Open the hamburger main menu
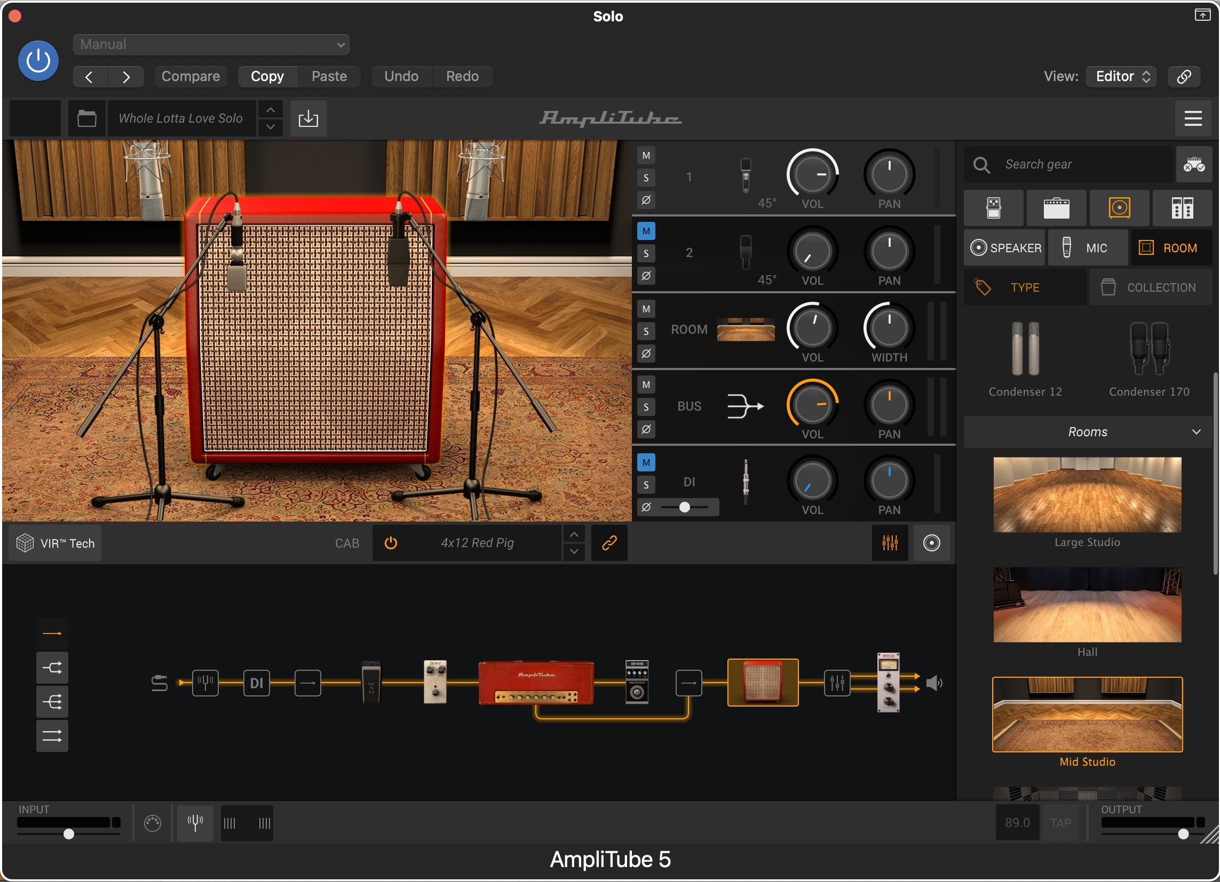 1193,118
